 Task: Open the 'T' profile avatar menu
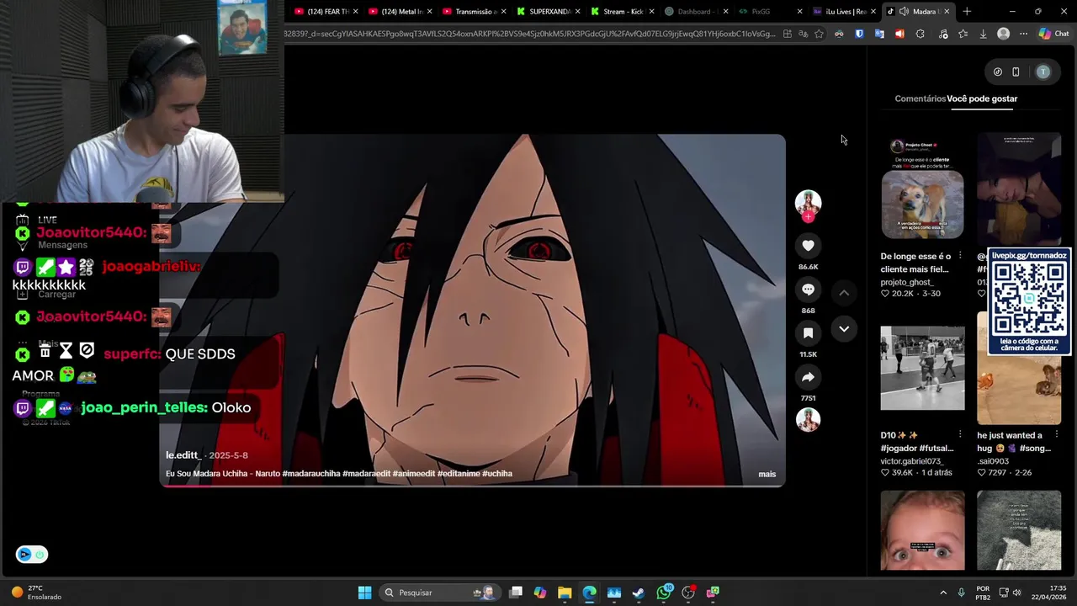pyautogui.click(x=1043, y=72)
